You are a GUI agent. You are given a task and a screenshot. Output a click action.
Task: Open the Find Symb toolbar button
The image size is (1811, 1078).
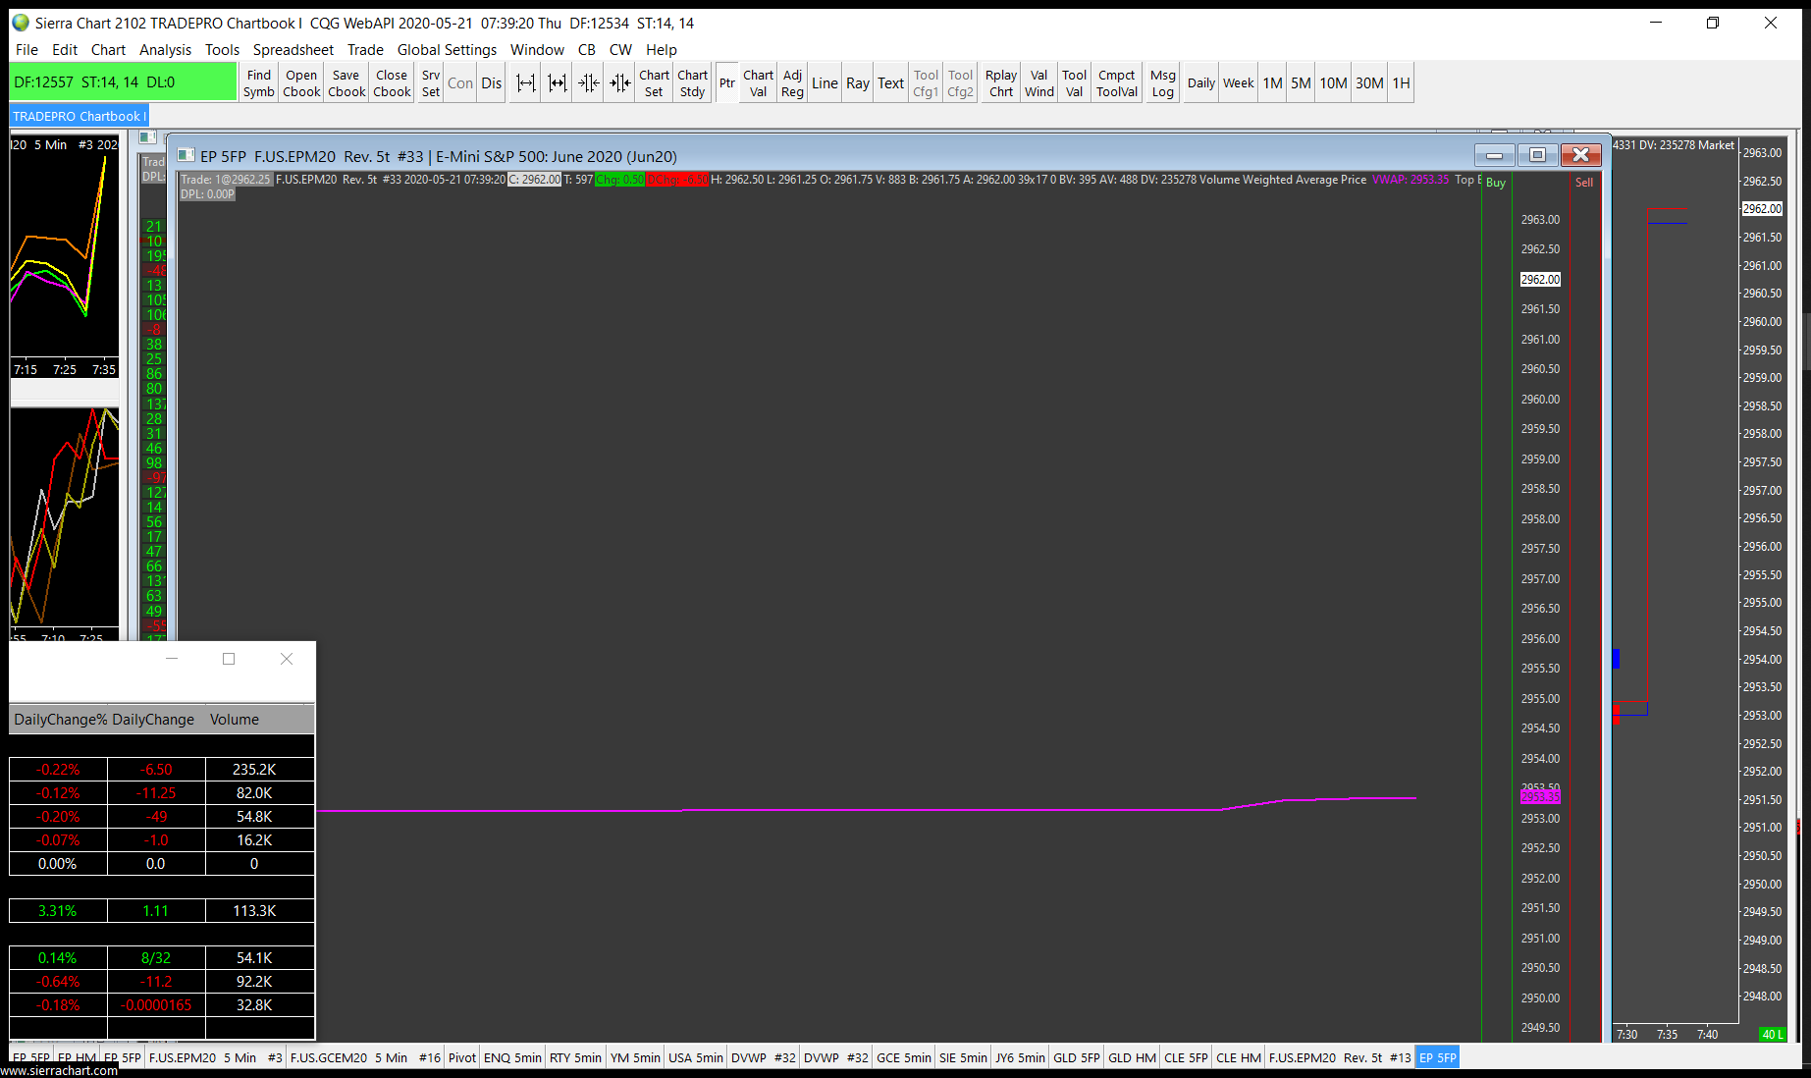coord(259,83)
